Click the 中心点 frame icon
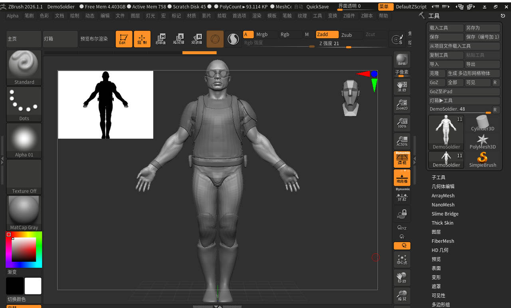511x308 pixels. pyautogui.click(x=402, y=259)
